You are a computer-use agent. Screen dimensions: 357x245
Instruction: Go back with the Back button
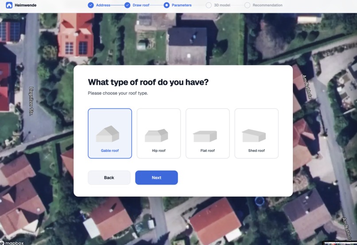point(109,178)
